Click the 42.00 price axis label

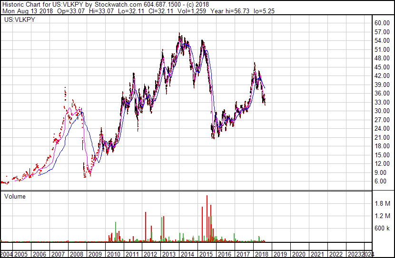coord(382,76)
